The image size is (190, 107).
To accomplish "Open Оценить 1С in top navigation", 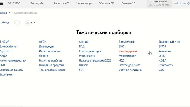I will [x=128, y=3].
